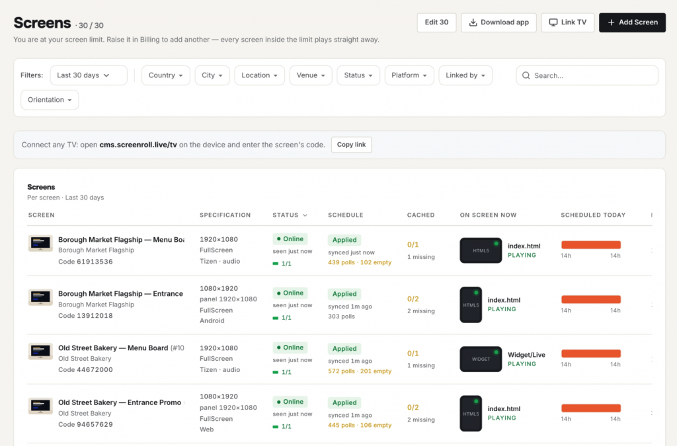The height and width of the screenshot is (446, 677).
Task: Click HTML5 preview thumbnail for code 61913536
Action: tap(481, 250)
